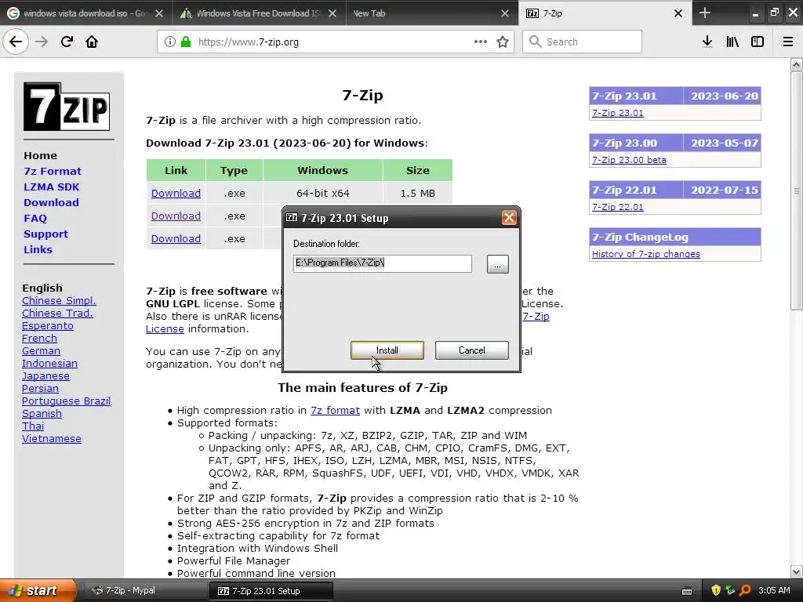The image size is (803, 602).
Task: Switch to Windows Vista Free Download tab
Action: point(259,13)
